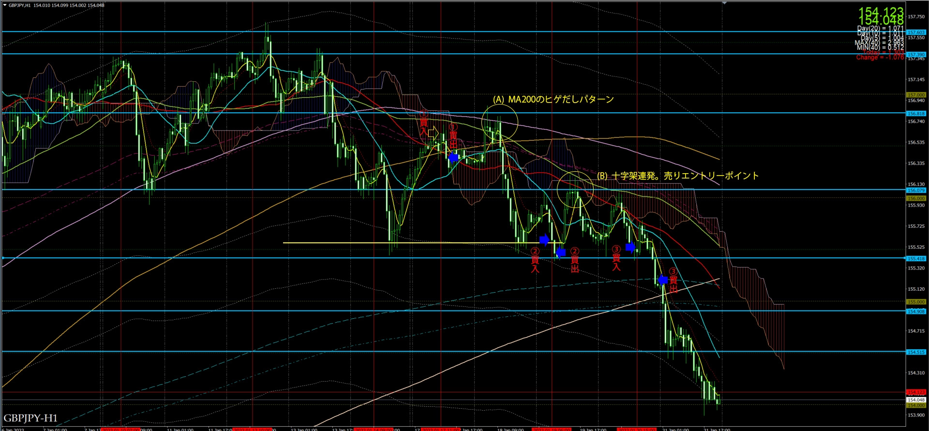Select the blue arrow beside ①買出 label
The image size is (929, 431).
[453, 157]
